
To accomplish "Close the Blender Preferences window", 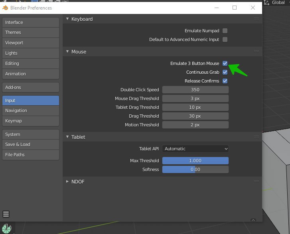I will click(253, 8).
